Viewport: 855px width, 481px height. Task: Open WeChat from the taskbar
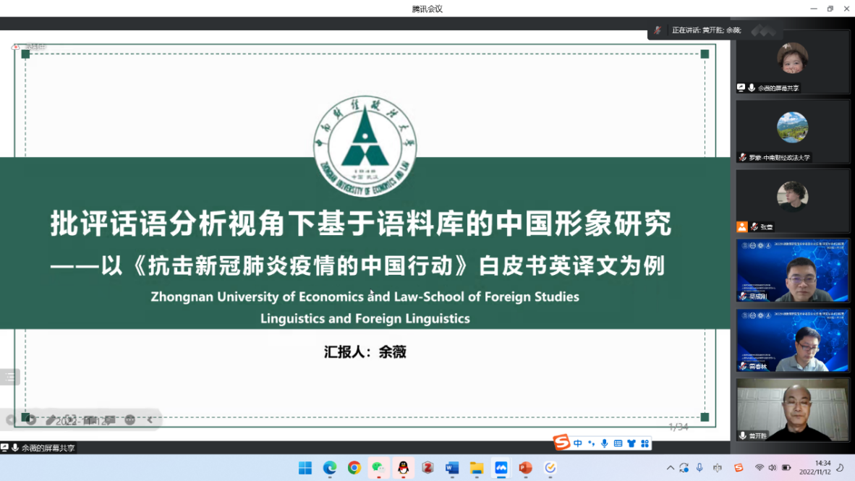[378, 468]
